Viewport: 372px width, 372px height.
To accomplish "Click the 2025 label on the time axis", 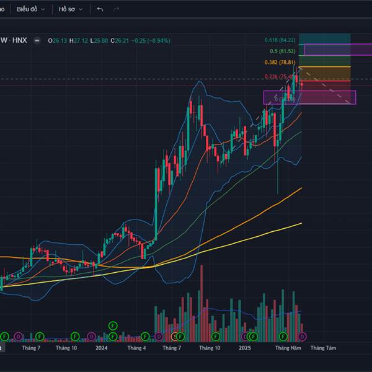I will [x=245, y=348].
